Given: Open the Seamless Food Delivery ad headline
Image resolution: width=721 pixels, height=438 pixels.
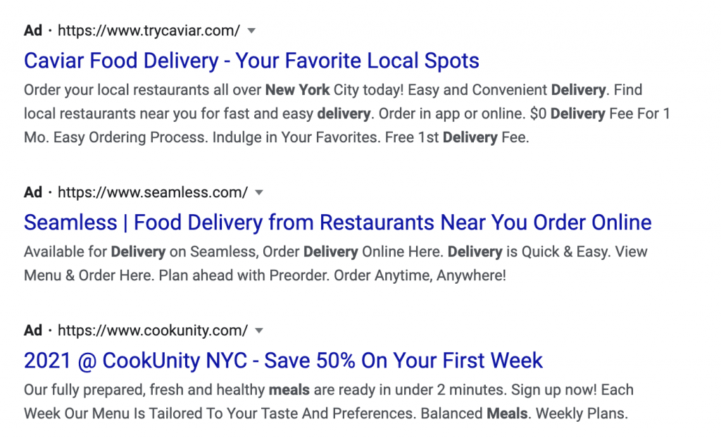Looking at the screenshot, I should [337, 223].
